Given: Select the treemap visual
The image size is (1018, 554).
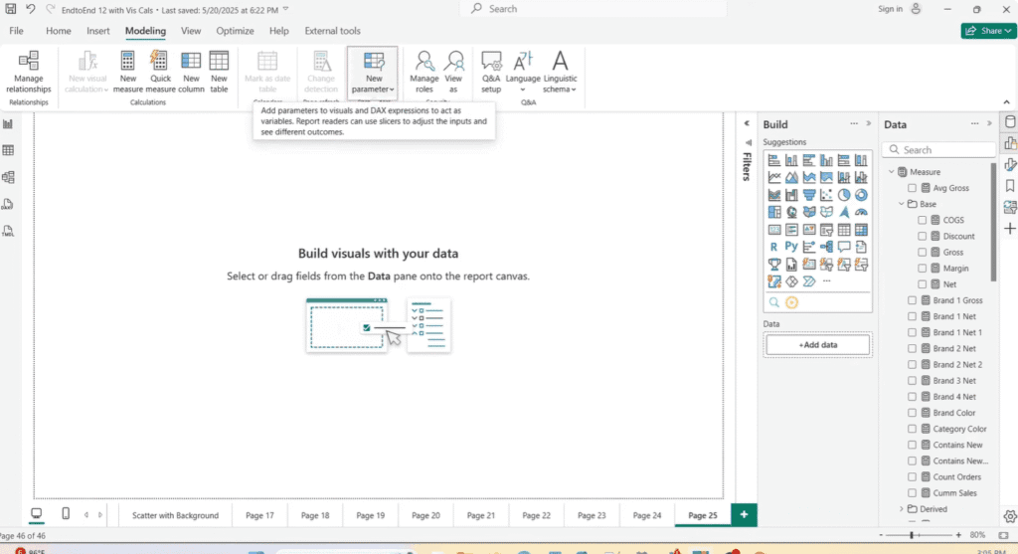Looking at the screenshot, I should click(x=773, y=212).
